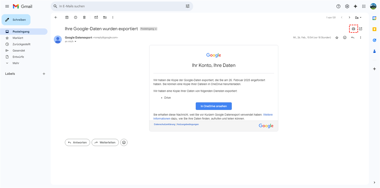Click the Weiterleiten button

pyautogui.click(x=105, y=143)
